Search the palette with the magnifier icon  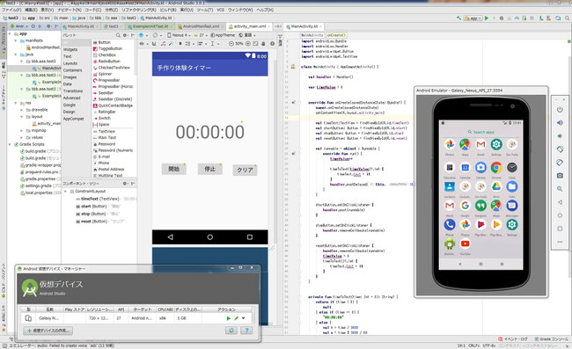click(118, 35)
